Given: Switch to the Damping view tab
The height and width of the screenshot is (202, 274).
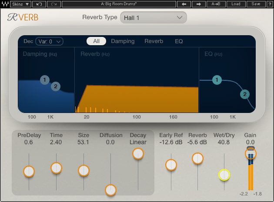Looking at the screenshot, I should (123, 41).
